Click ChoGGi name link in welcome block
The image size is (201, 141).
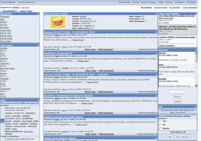tap(83, 16)
